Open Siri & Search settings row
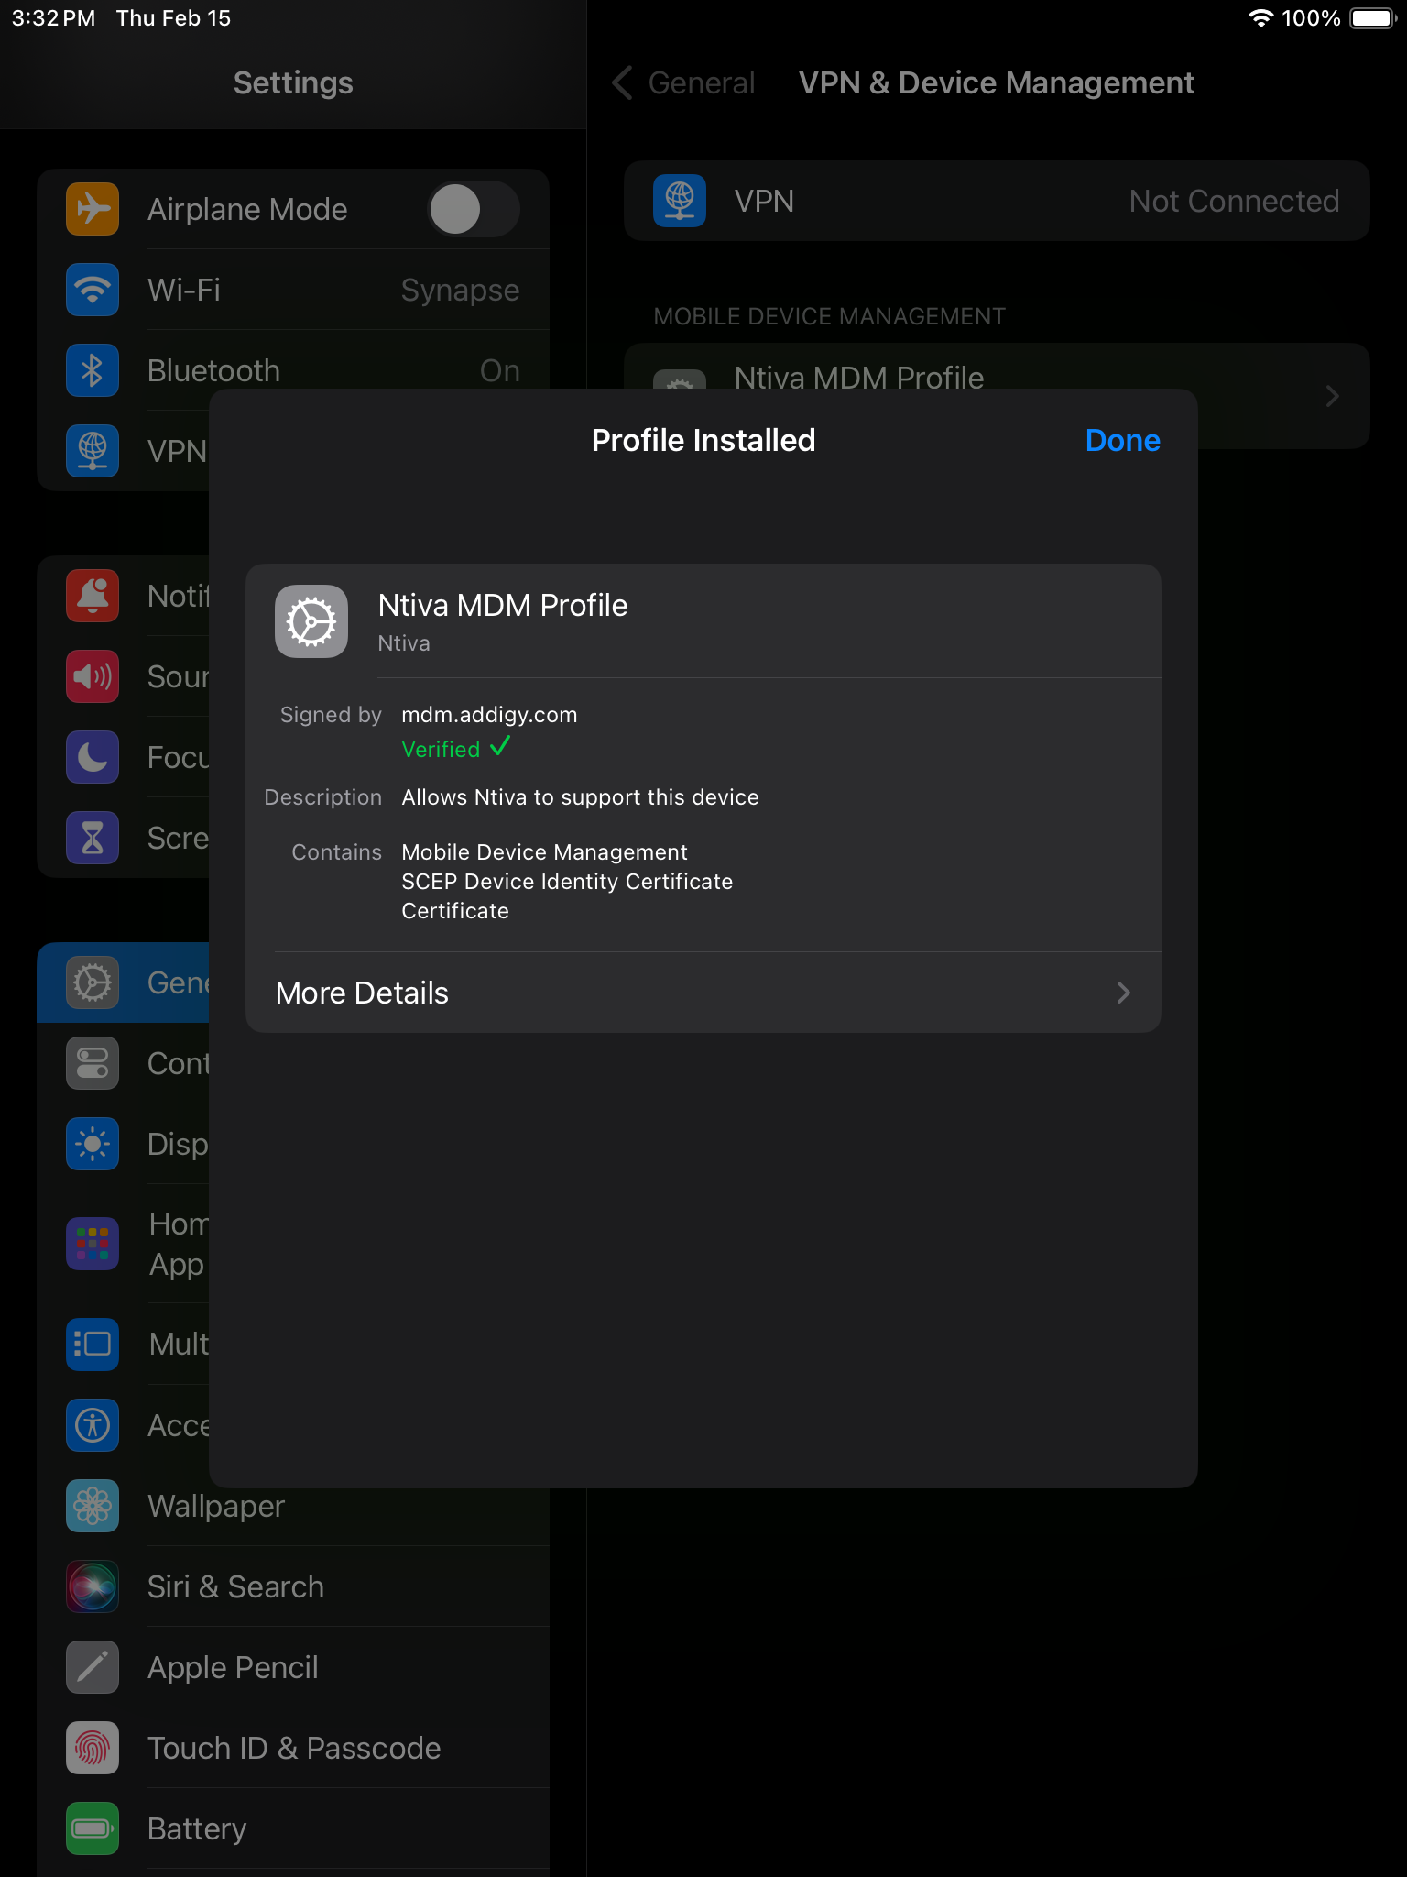 point(293,1586)
